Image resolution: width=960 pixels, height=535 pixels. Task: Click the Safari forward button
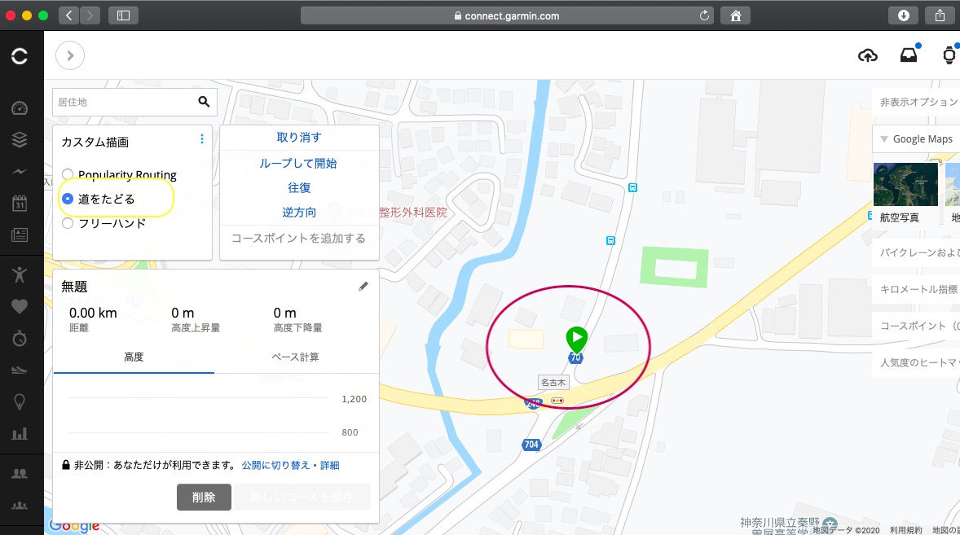90,15
